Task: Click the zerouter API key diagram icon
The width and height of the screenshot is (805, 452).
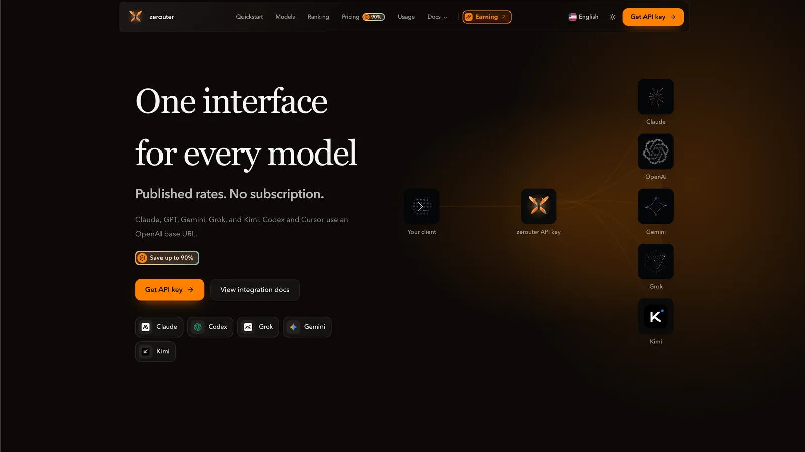Action: pos(539,206)
